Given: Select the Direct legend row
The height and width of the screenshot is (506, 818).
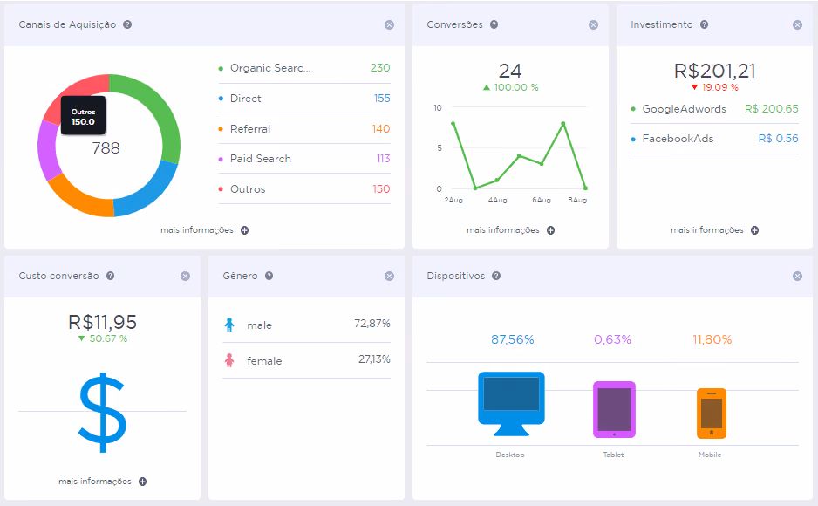Looking at the screenshot, I should click(x=304, y=99).
